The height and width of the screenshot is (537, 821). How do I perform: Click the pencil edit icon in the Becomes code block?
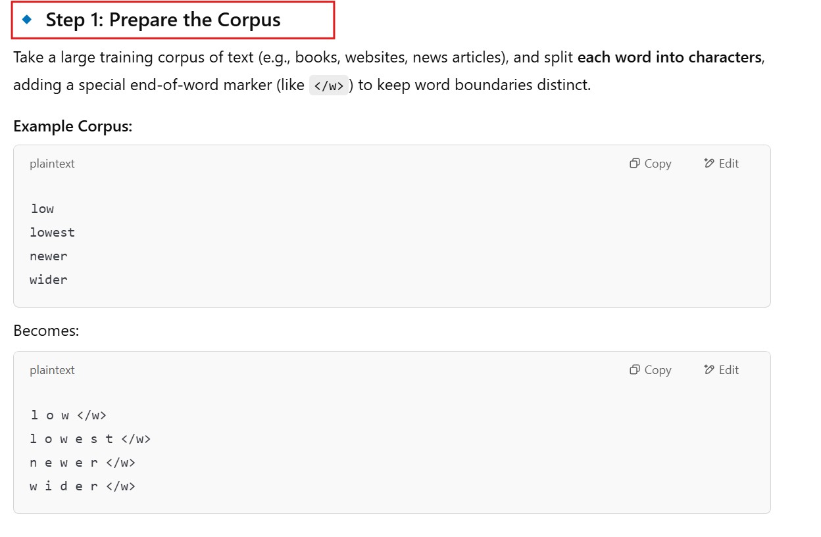709,370
